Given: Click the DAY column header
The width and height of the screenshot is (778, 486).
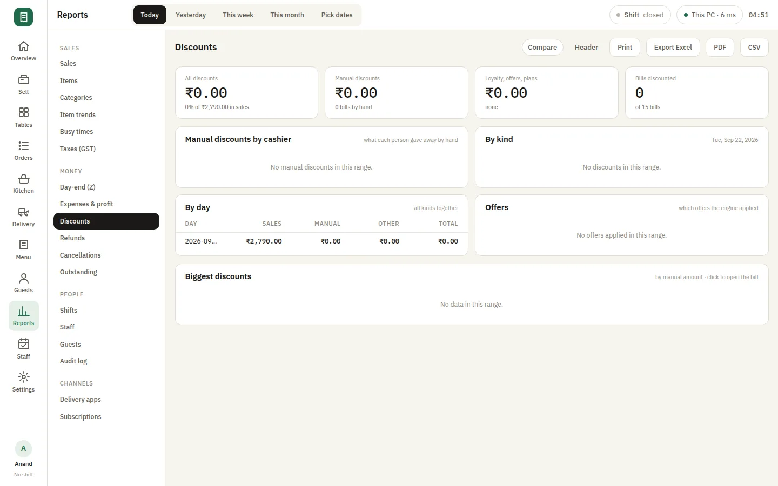Looking at the screenshot, I should click(x=191, y=224).
